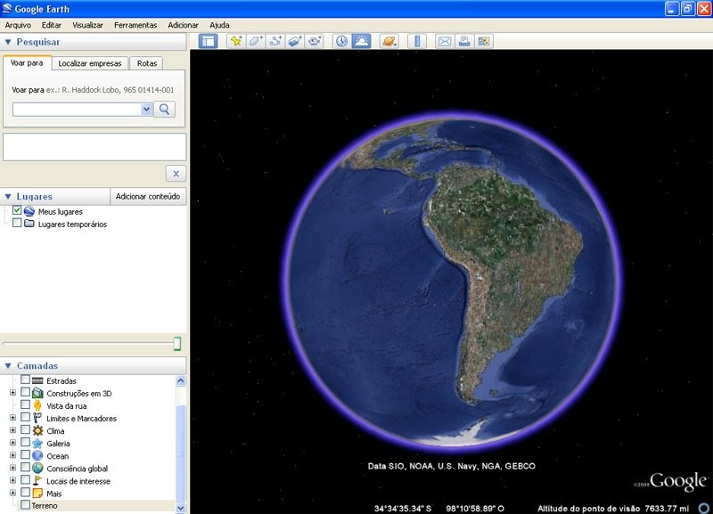Click the Ocean layer globe icon
Viewport: 713px width, 514px height.
tap(37, 455)
